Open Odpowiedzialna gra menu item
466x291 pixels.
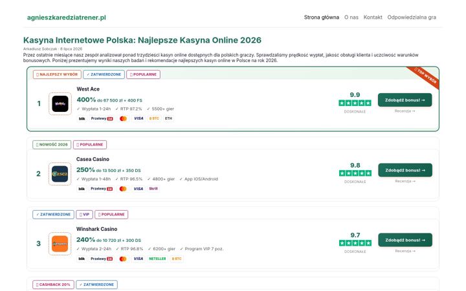412,17
